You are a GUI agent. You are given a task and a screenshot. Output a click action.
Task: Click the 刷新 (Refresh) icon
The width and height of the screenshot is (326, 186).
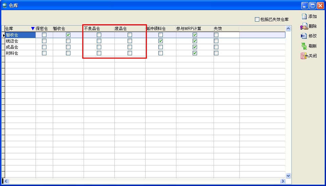pos(304,46)
